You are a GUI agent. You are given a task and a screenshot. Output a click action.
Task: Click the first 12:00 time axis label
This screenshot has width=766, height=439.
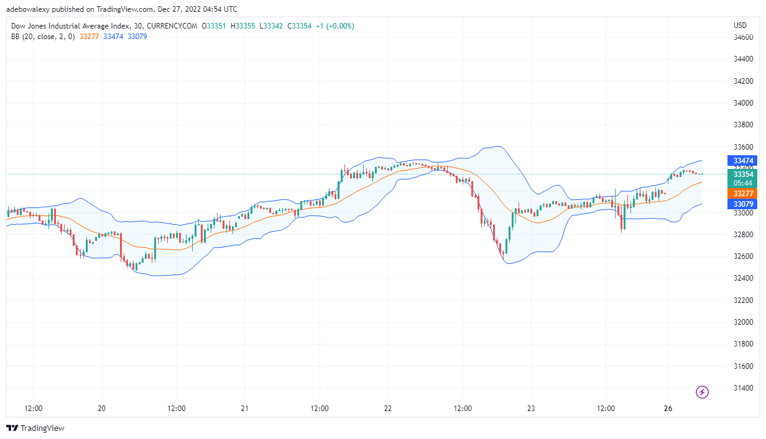coord(34,409)
